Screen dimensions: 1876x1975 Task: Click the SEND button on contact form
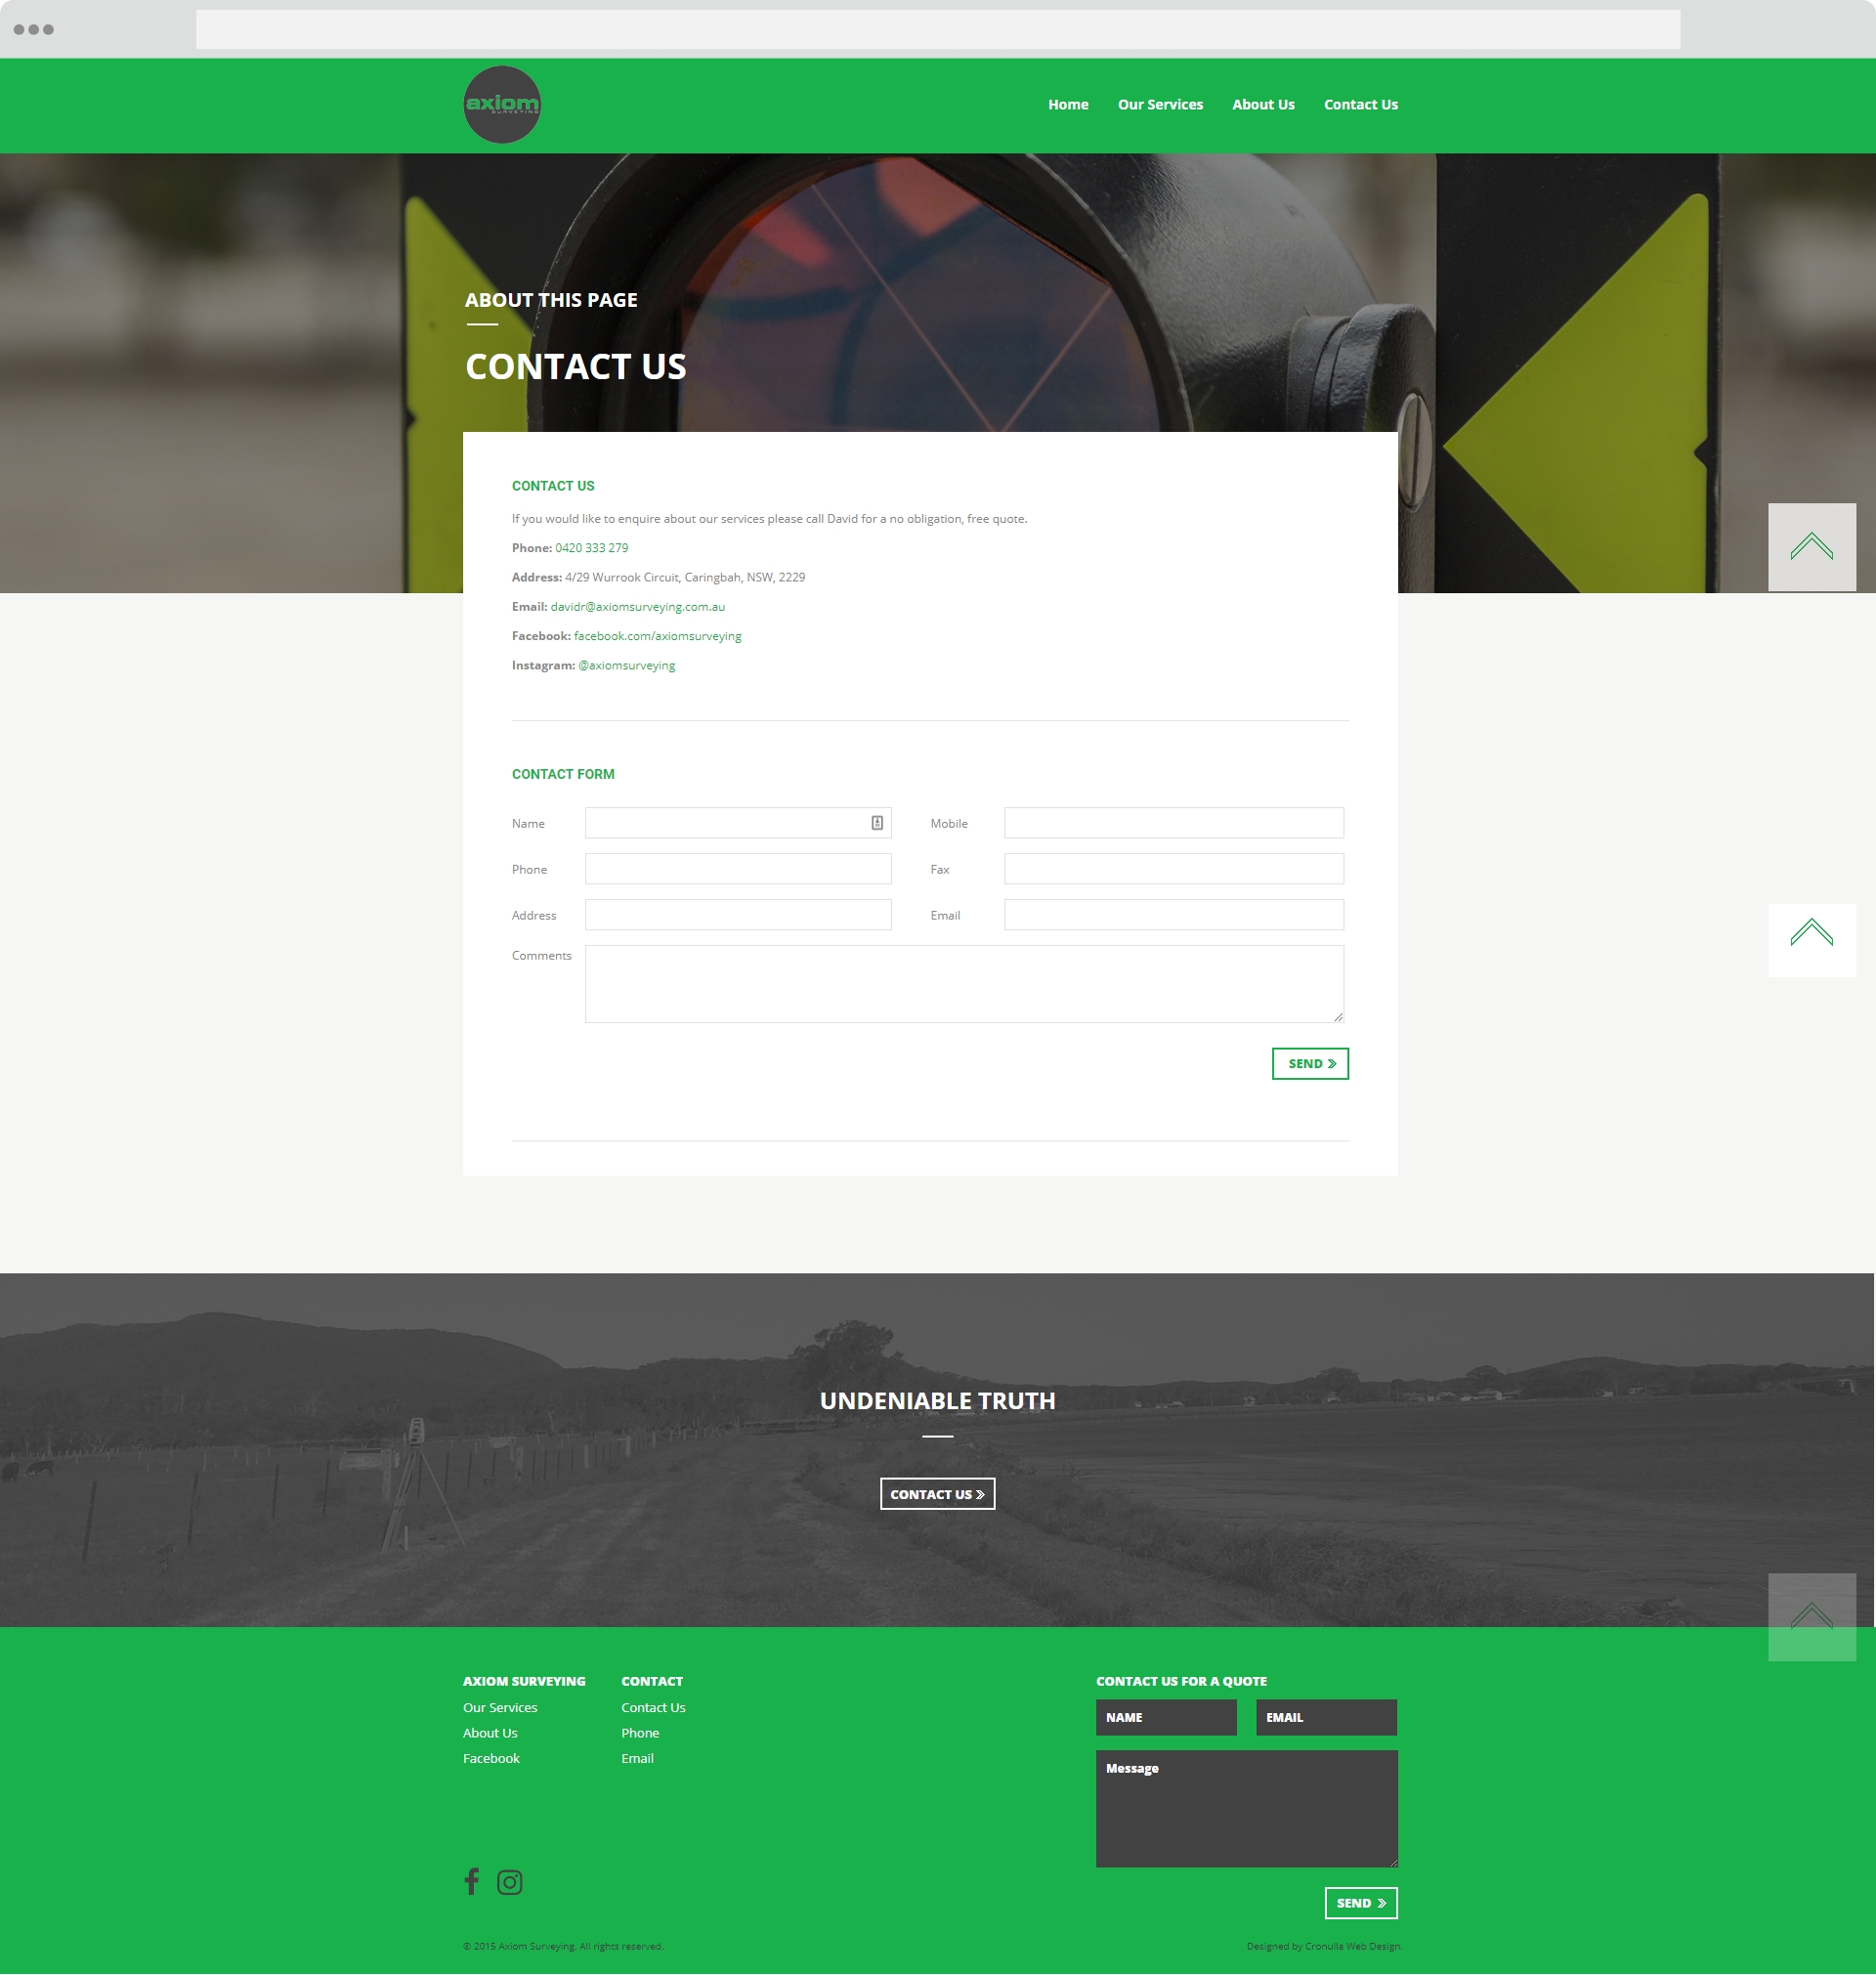(1310, 1063)
